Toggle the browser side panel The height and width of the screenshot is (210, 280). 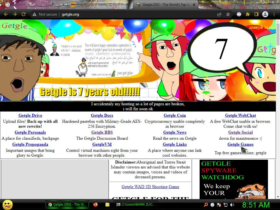(256, 14)
